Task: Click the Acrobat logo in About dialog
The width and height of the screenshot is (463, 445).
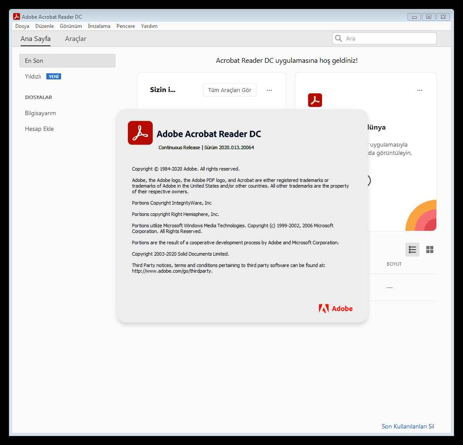Action: click(x=140, y=133)
